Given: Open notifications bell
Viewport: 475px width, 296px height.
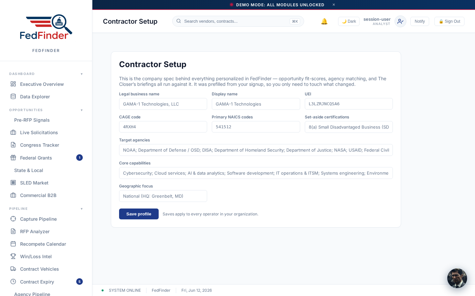Looking at the screenshot, I should pos(324,21).
